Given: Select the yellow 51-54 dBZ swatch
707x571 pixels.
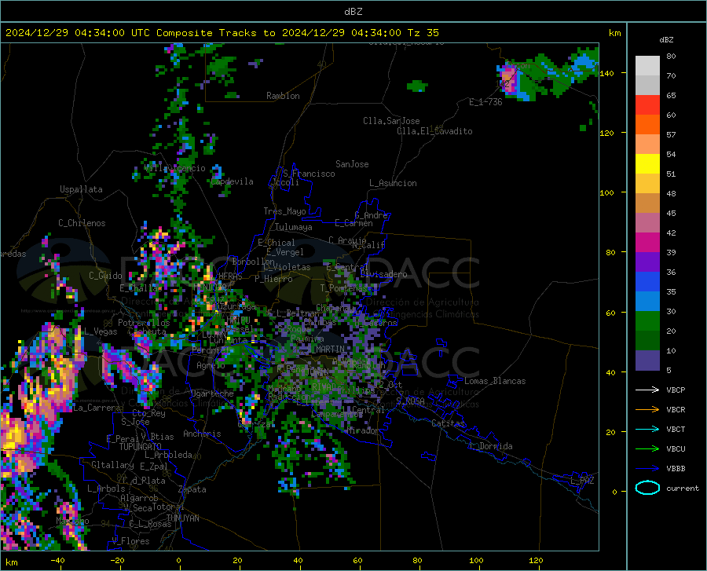Looking at the screenshot, I should pos(647,164).
